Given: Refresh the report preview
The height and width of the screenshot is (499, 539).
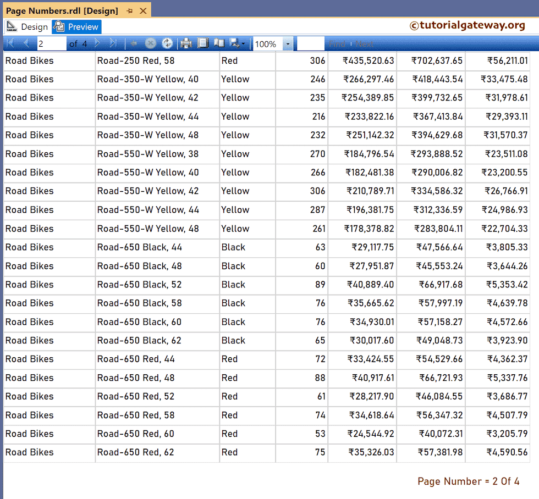Looking at the screenshot, I should click(167, 43).
